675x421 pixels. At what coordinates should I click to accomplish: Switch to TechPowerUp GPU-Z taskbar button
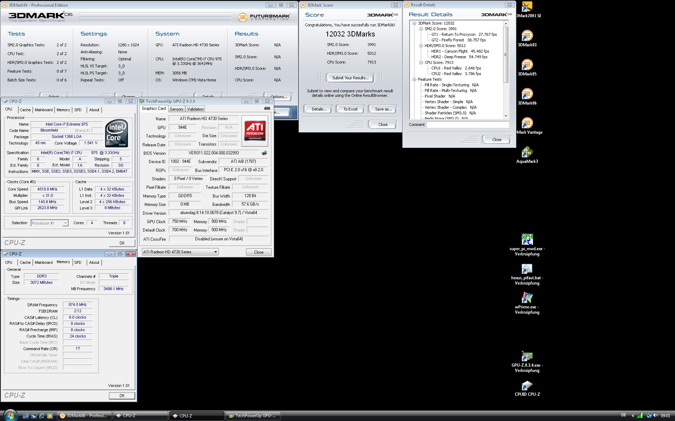pyautogui.click(x=253, y=416)
